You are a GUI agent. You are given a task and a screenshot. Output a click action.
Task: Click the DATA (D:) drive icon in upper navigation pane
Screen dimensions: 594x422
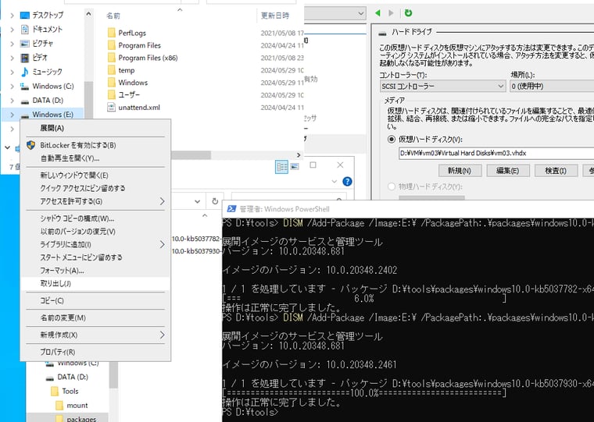[x=25, y=101]
